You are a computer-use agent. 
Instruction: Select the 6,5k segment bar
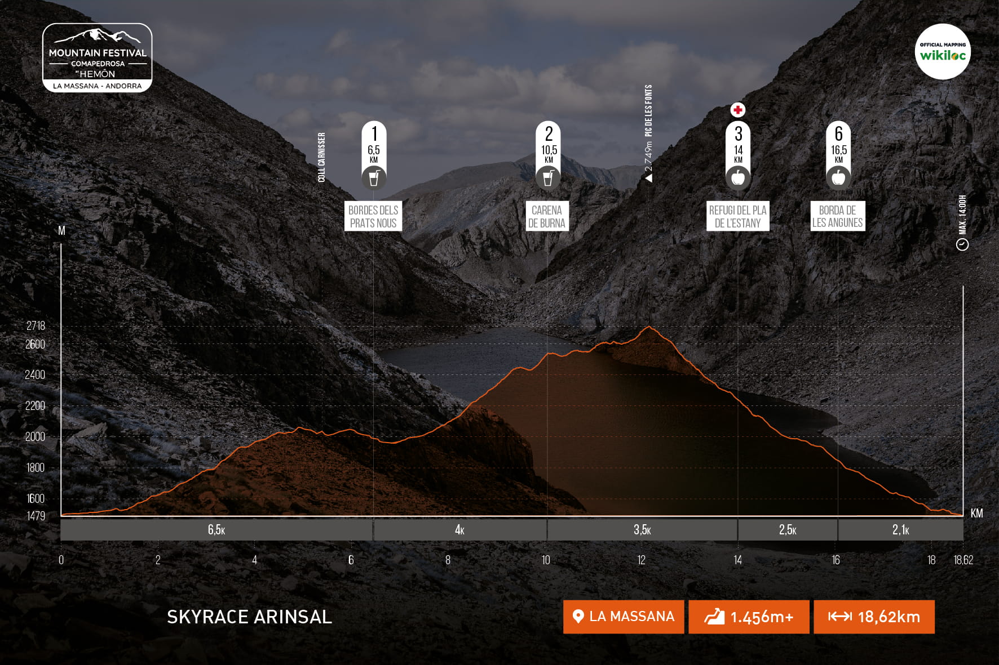[x=216, y=530]
